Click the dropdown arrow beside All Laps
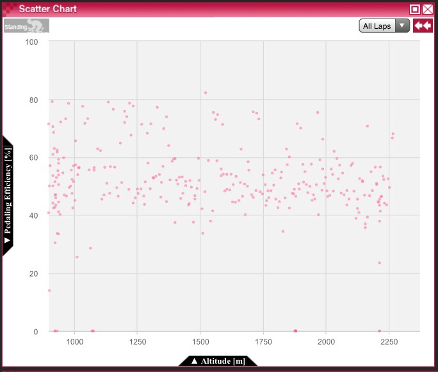This screenshot has height=372, width=438. tap(402, 26)
